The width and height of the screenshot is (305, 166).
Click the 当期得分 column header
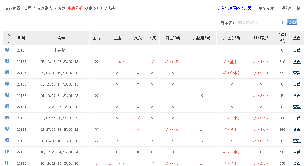[x=282, y=38]
